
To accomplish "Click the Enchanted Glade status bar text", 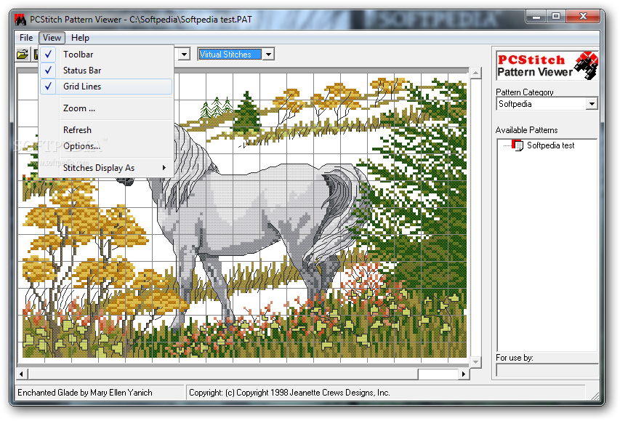I will [84, 393].
